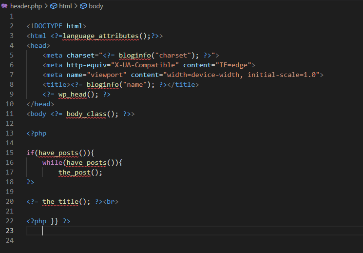Click have_posts inside the while condition
This screenshot has width=363, height=253.
86,163
